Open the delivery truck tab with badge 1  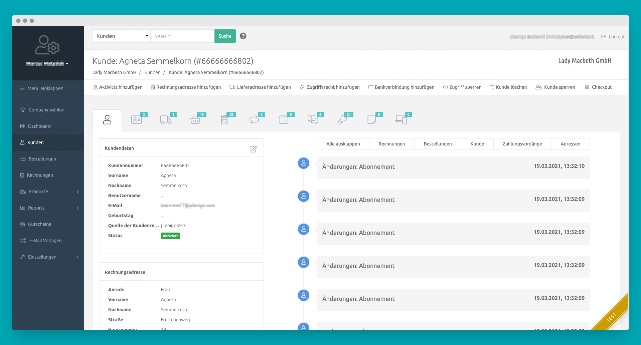click(x=166, y=119)
